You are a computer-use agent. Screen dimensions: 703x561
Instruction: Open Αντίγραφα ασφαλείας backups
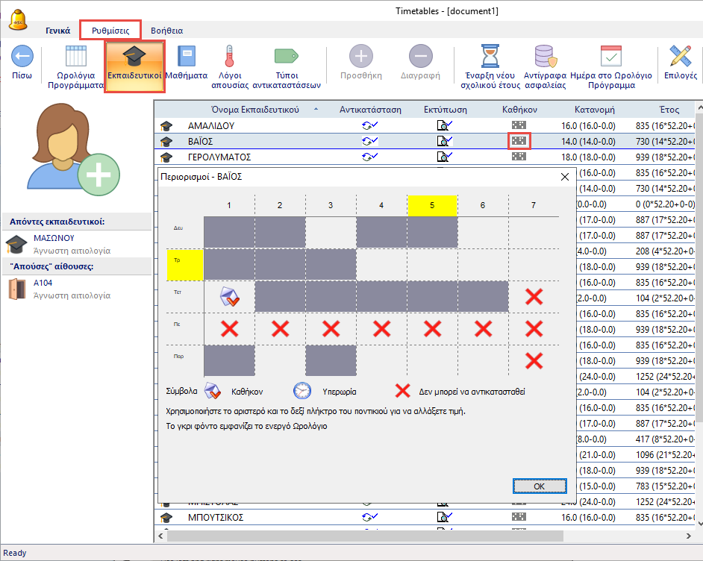(546, 66)
